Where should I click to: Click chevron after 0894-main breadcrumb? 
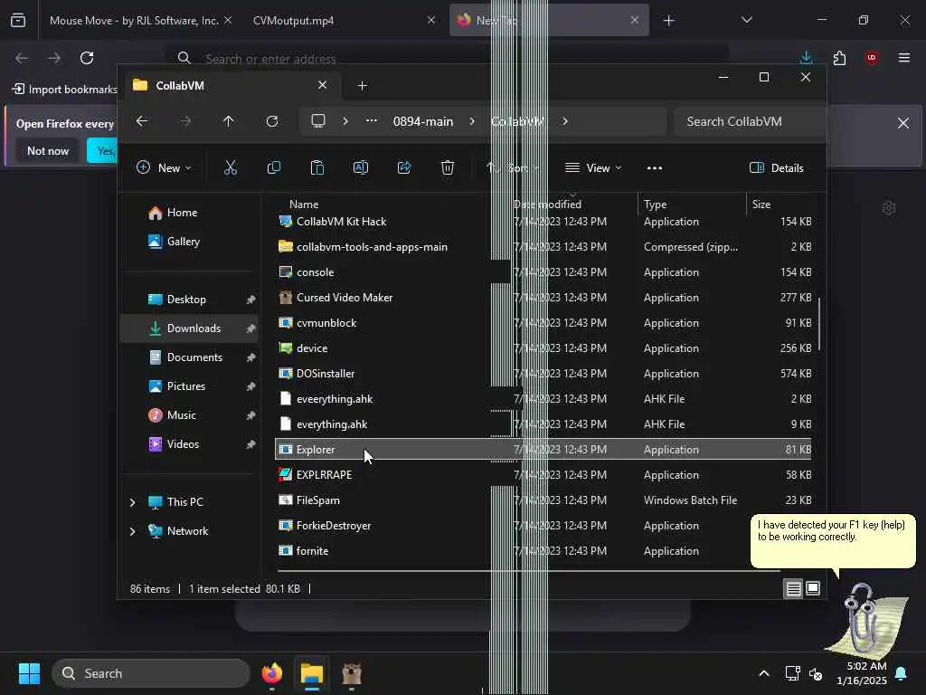click(472, 121)
